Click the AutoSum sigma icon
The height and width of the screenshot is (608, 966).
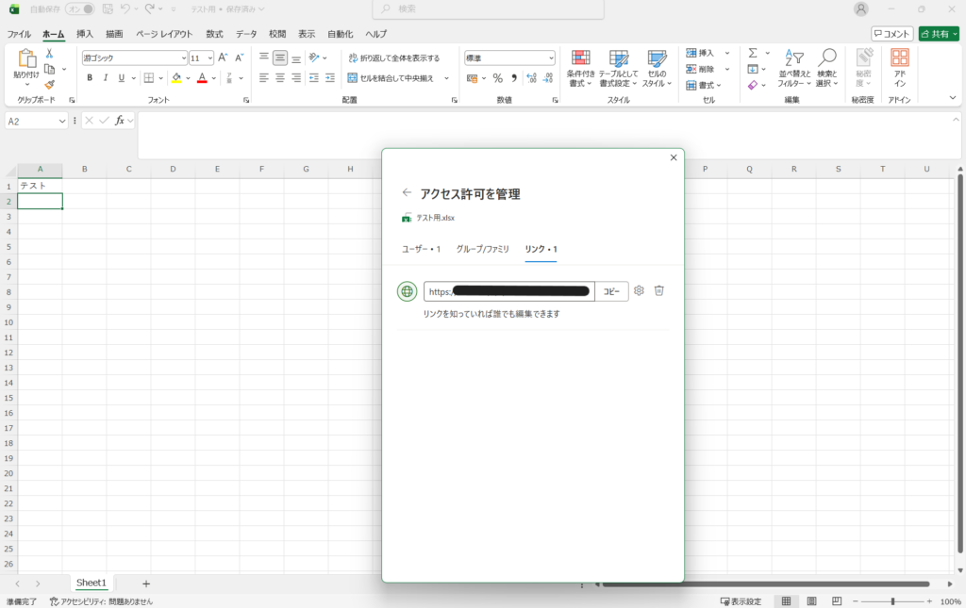(753, 53)
